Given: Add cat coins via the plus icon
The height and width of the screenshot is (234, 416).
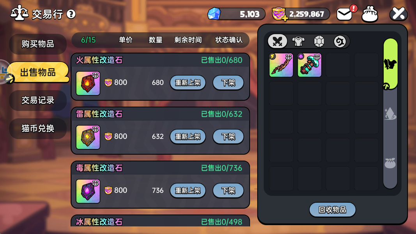Looking at the screenshot, I should click(x=285, y=19).
